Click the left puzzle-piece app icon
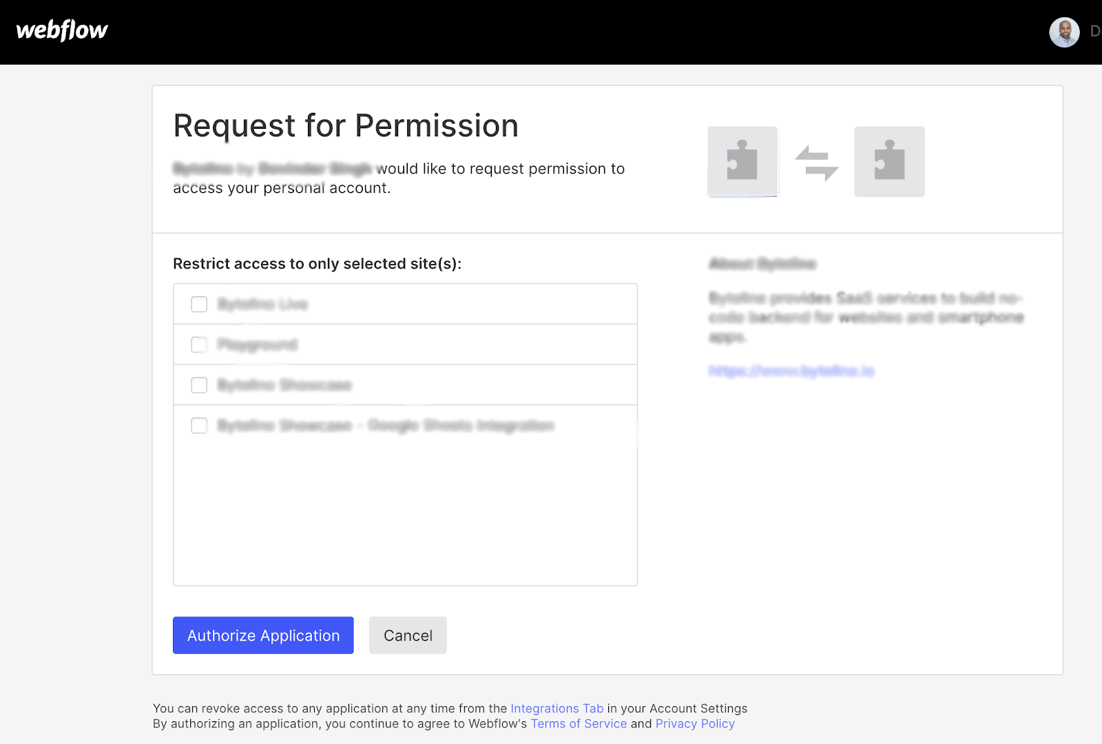 coord(742,161)
